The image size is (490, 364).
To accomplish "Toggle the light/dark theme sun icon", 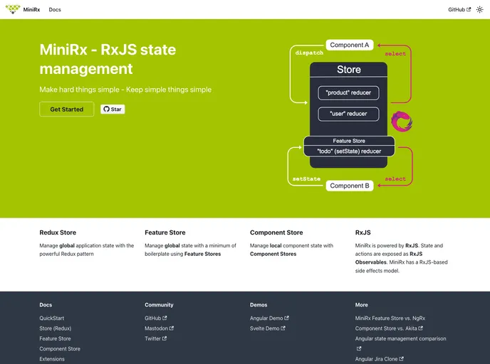I will [479, 10].
